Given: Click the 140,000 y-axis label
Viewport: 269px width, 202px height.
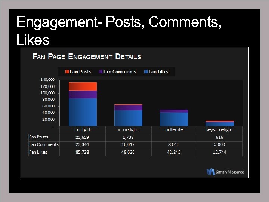Looking at the screenshot, I should (47, 80).
